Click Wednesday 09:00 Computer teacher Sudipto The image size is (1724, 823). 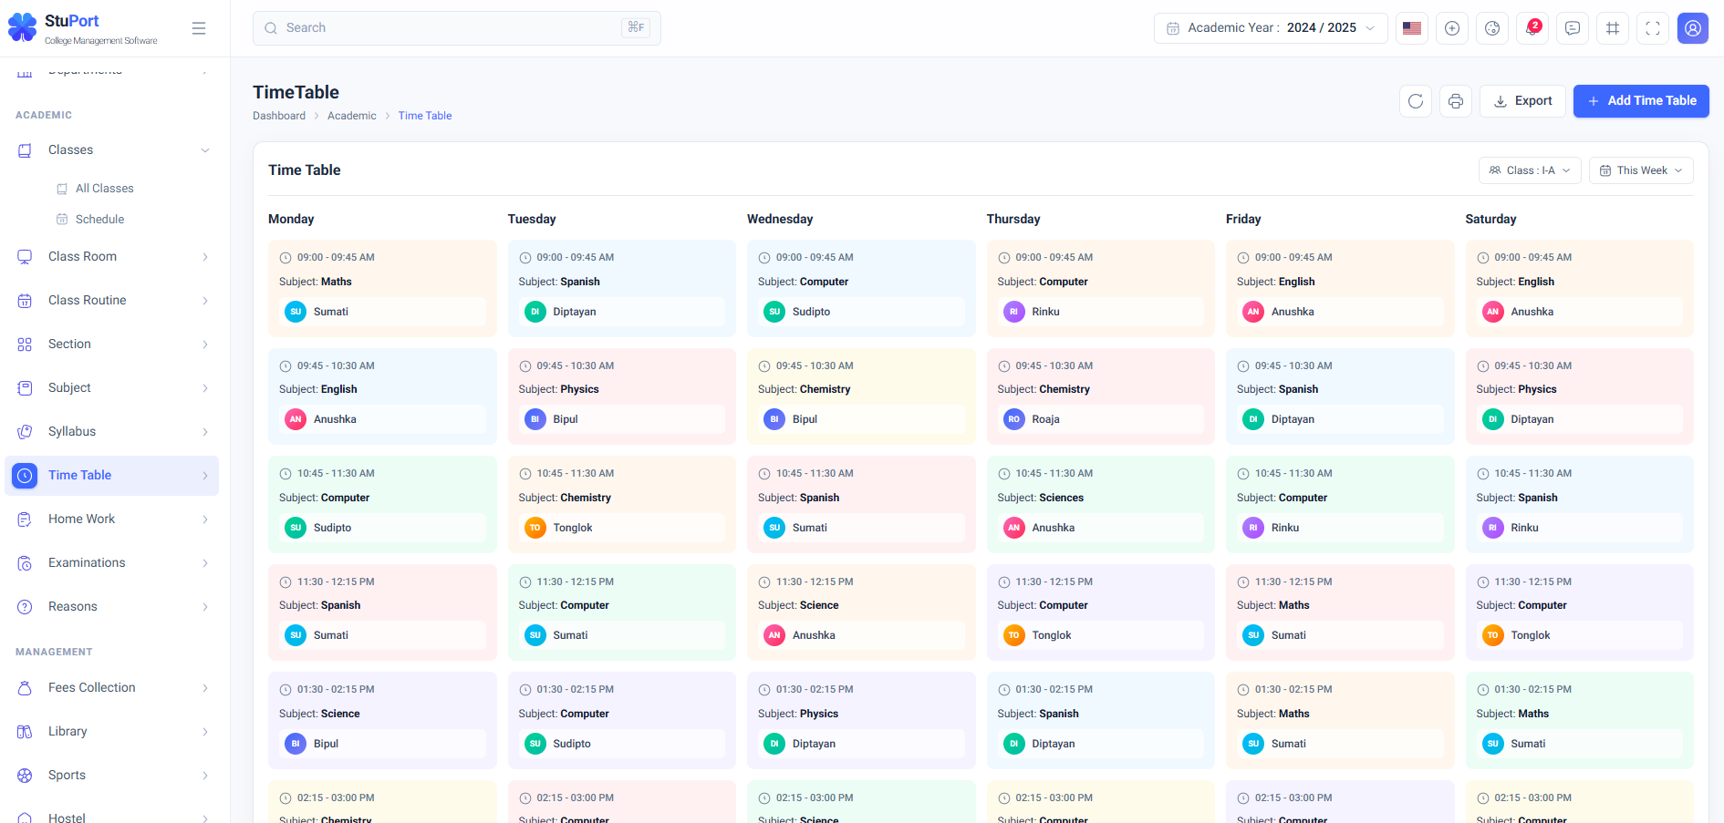coord(861,312)
